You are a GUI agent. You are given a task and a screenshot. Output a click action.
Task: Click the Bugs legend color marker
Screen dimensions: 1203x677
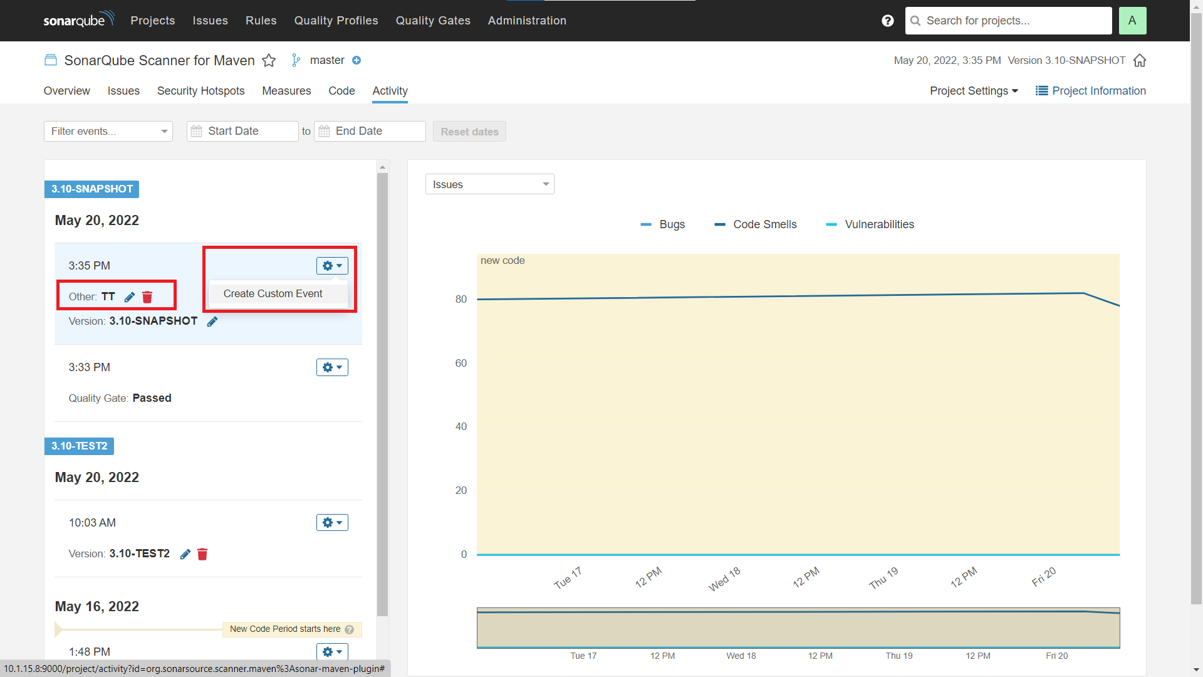[646, 224]
